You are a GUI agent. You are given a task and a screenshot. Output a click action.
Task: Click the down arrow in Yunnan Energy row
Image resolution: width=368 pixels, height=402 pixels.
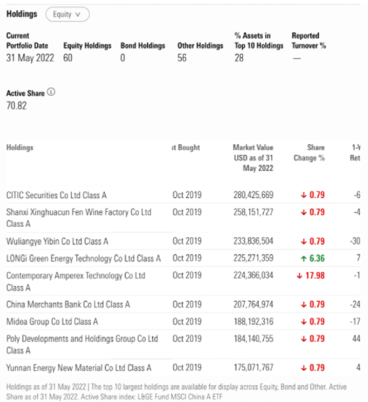(304, 368)
